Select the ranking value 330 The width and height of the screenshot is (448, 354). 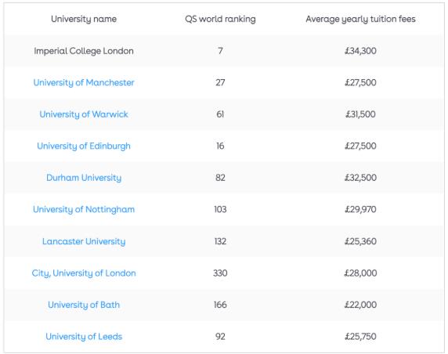220,273
